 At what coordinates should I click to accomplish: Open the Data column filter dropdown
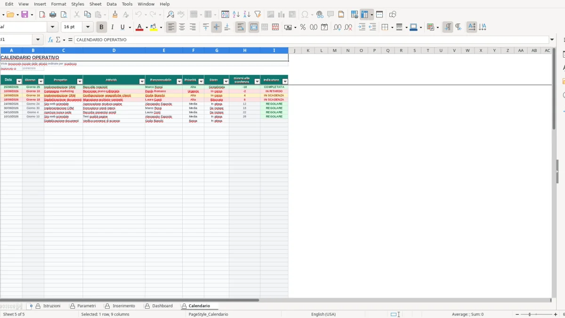coord(19,82)
